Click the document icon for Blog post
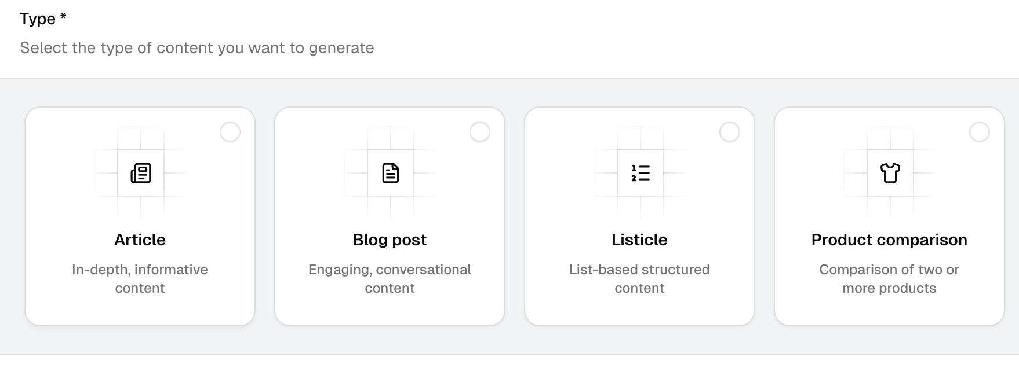This screenshot has height=368, width=1019. point(390,173)
